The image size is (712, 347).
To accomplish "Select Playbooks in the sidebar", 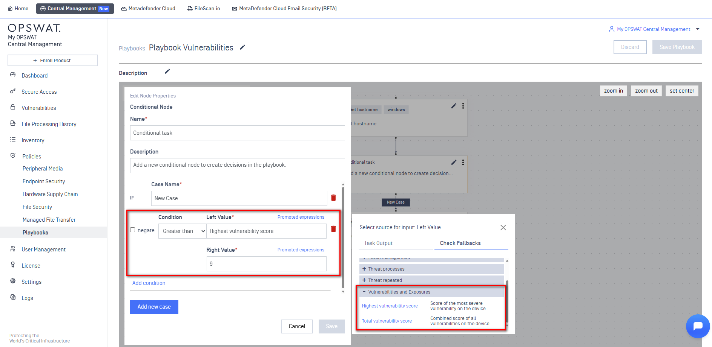I will click(54, 233).
